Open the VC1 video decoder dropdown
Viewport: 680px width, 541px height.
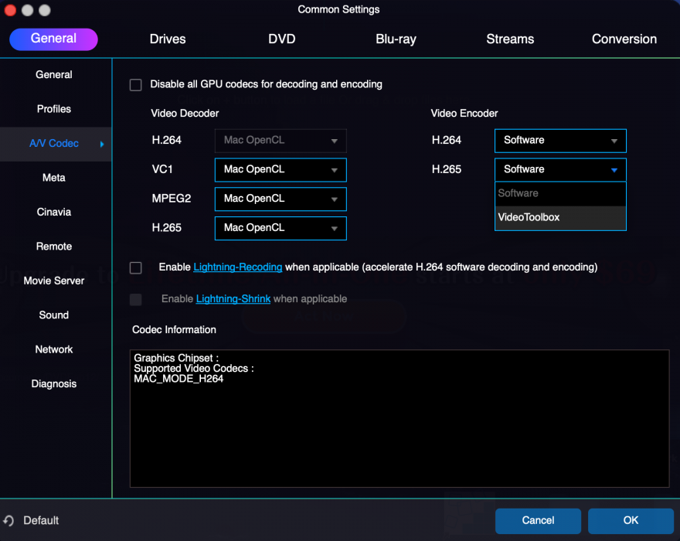(x=280, y=170)
